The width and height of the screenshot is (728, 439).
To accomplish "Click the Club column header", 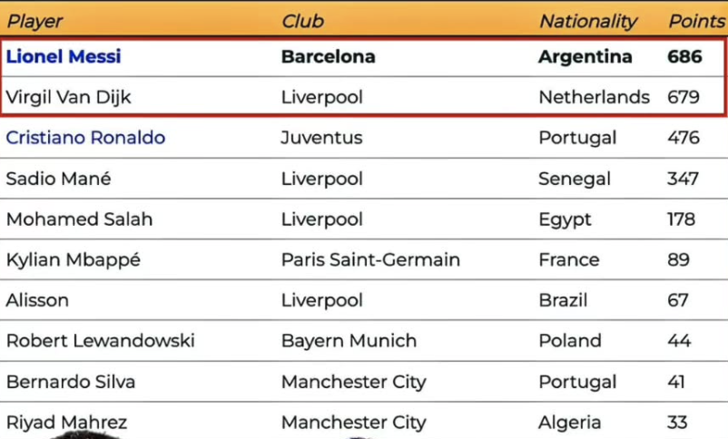I will [x=302, y=21].
